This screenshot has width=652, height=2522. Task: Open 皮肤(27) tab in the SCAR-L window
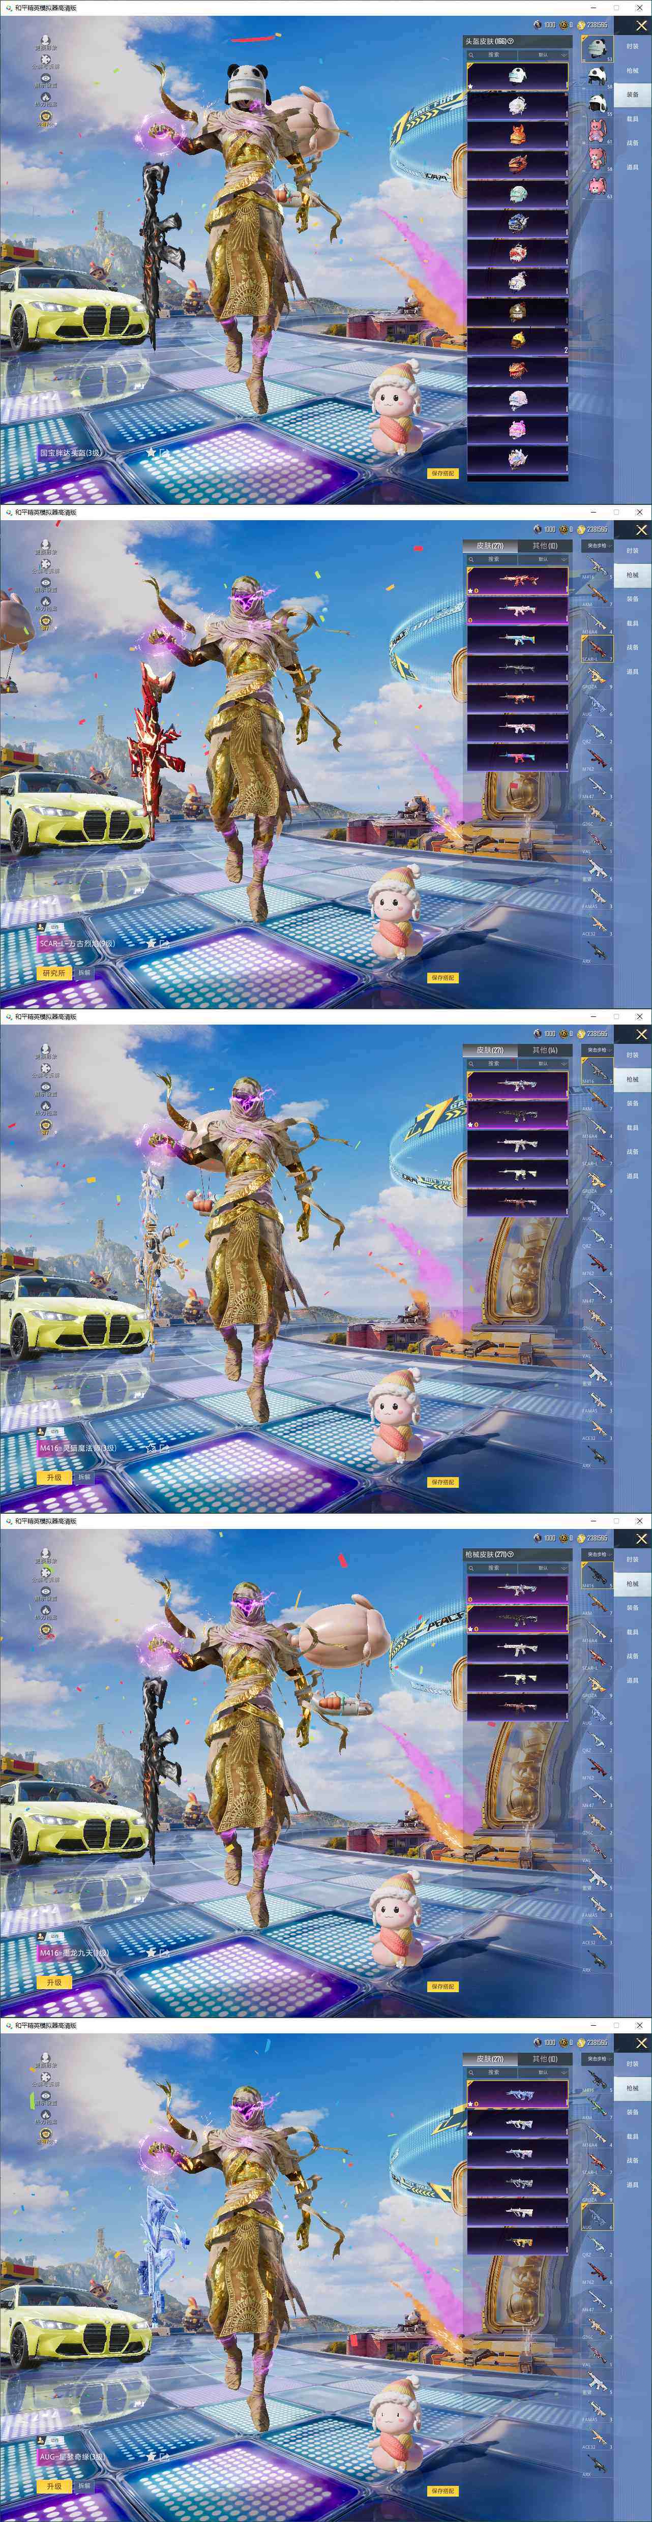click(x=489, y=545)
